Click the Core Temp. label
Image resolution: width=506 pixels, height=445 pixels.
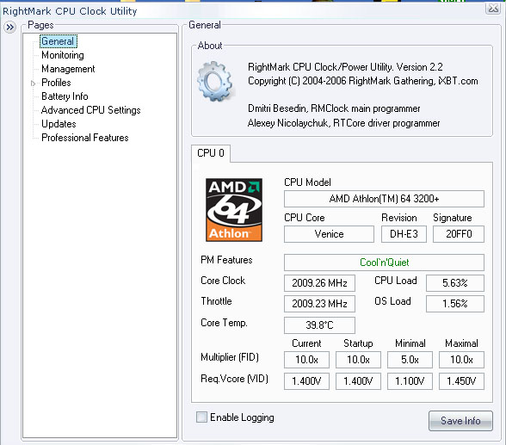click(224, 323)
